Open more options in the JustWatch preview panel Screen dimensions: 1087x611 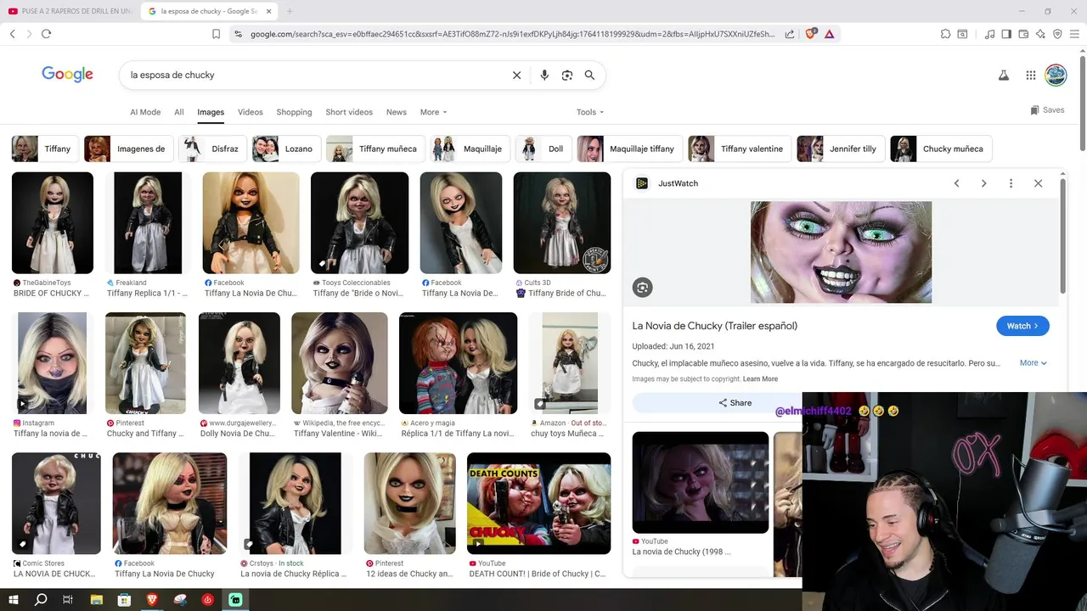(1011, 183)
